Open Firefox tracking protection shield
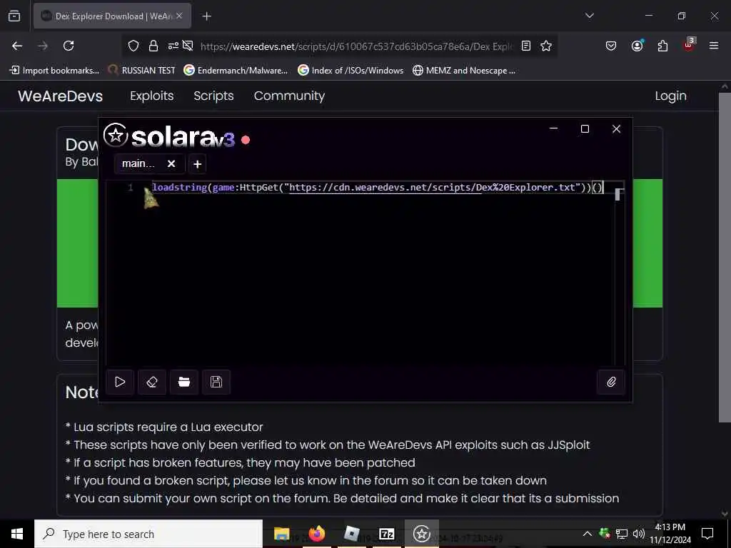Screen dimensions: 731x548 [x=133, y=46]
